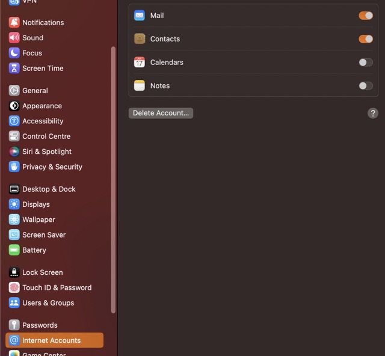
Task: Select Desktop & Dock label
Action: pyautogui.click(x=49, y=189)
